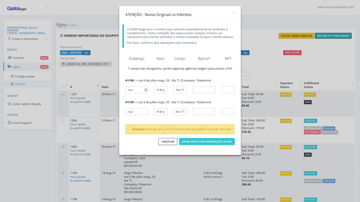Click the CANCELAR button
Image resolution: width=360 pixels, height=202 pixels.
(x=168, y=141)
